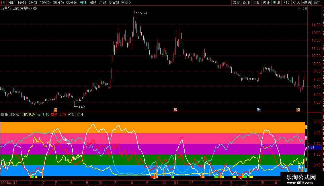This screenshot has height=186, width=324.
Task: Select the 5分钟 period tab
Action: (33, 3)
